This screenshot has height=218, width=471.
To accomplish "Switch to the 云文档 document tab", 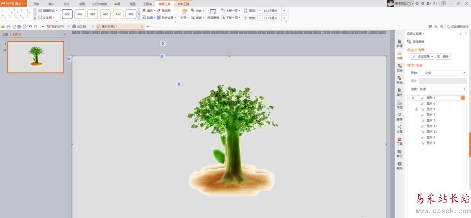I will (81, 27).
